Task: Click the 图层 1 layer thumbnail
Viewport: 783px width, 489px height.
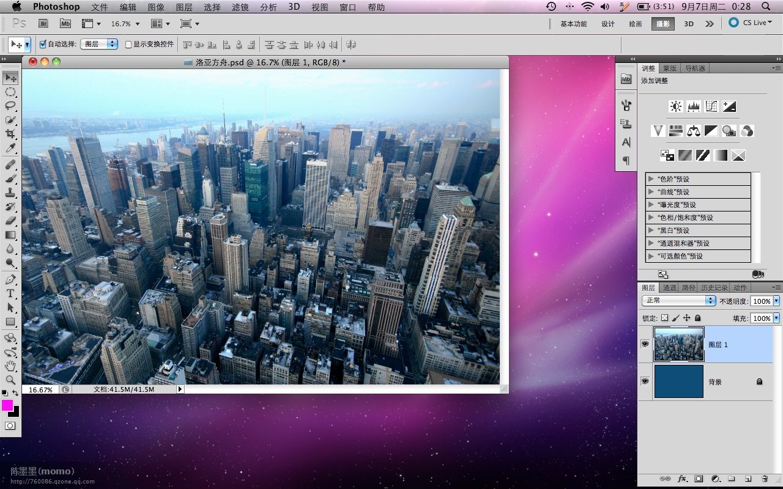Action: pos(679,344)
